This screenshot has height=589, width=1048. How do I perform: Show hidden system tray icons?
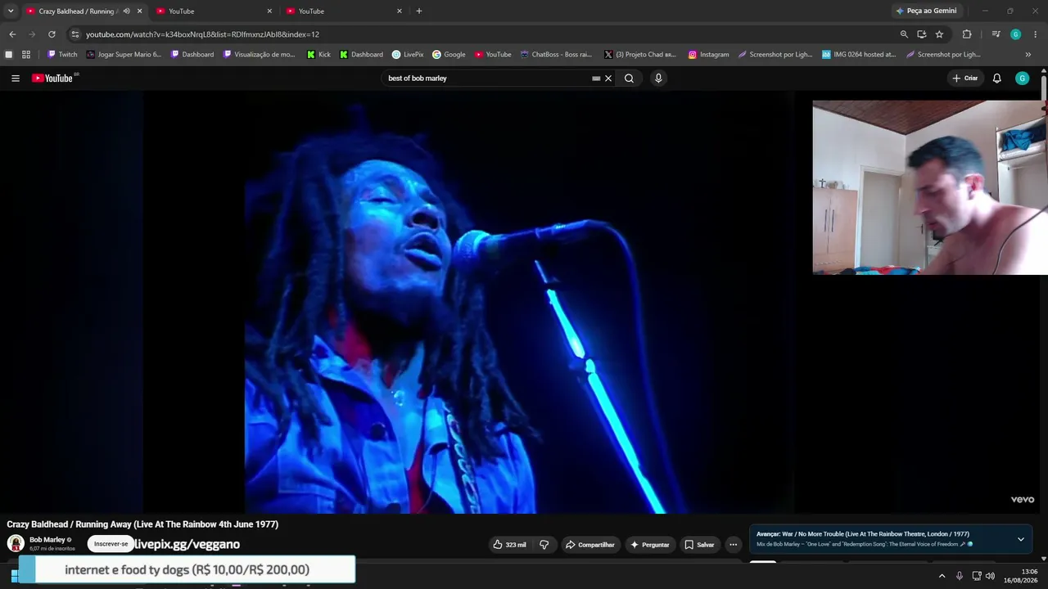(x=942, y=576)
